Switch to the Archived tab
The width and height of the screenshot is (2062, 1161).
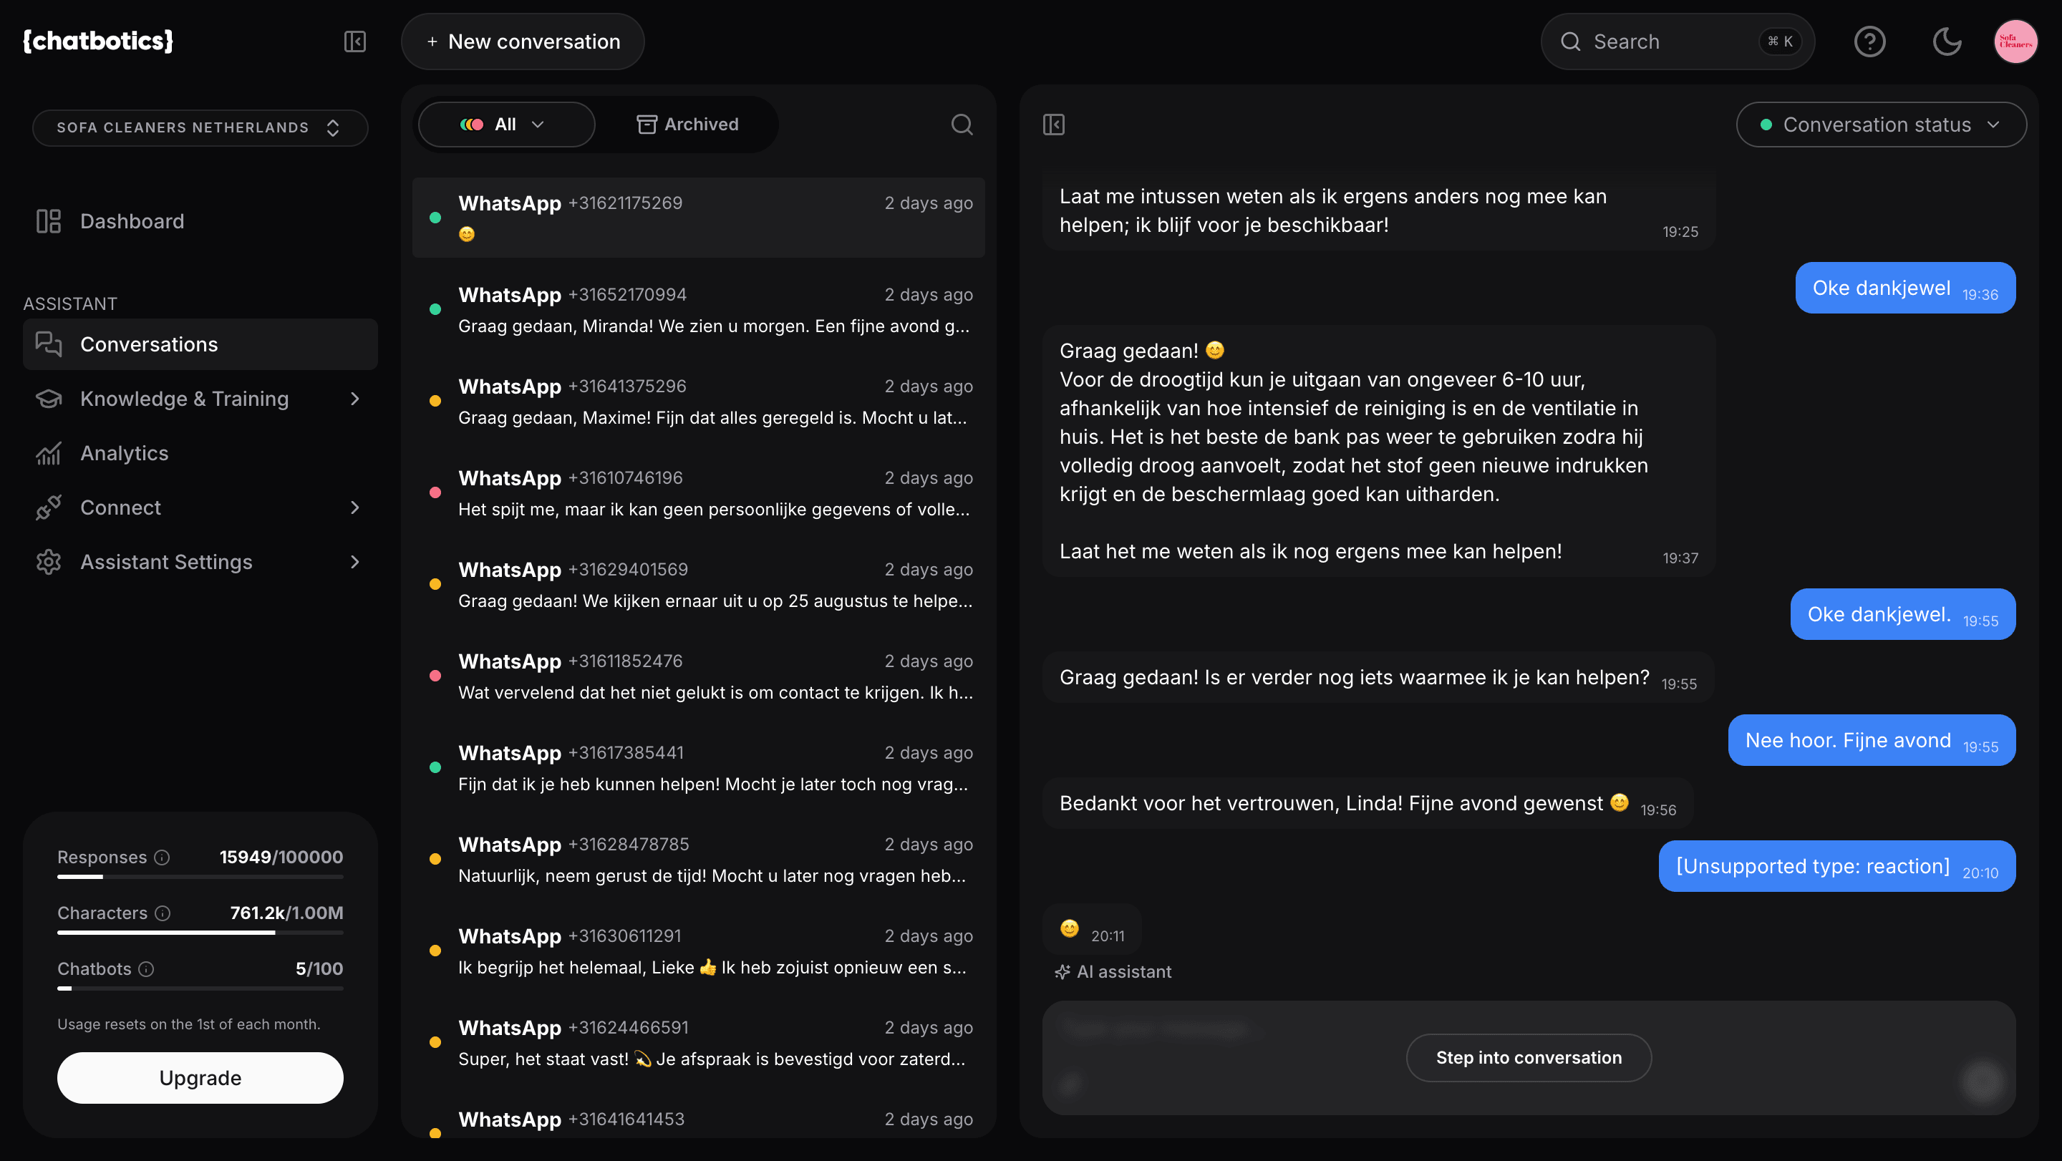pos(687,125)
